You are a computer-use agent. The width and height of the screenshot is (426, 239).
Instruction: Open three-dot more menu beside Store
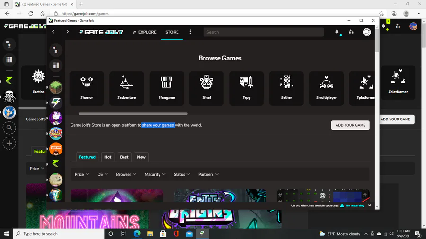point(190,32)
